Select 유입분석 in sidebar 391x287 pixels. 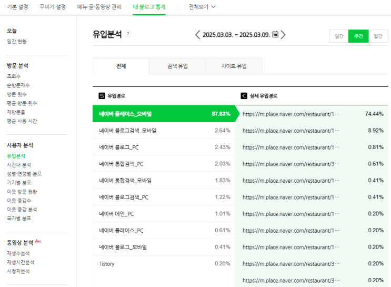click(x=16, y=156)
